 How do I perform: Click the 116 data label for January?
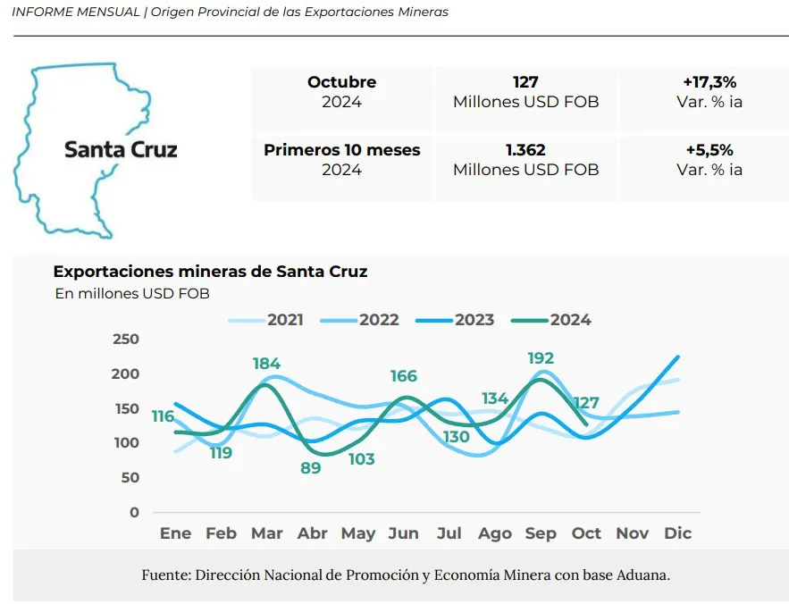[x=163, y=416]
